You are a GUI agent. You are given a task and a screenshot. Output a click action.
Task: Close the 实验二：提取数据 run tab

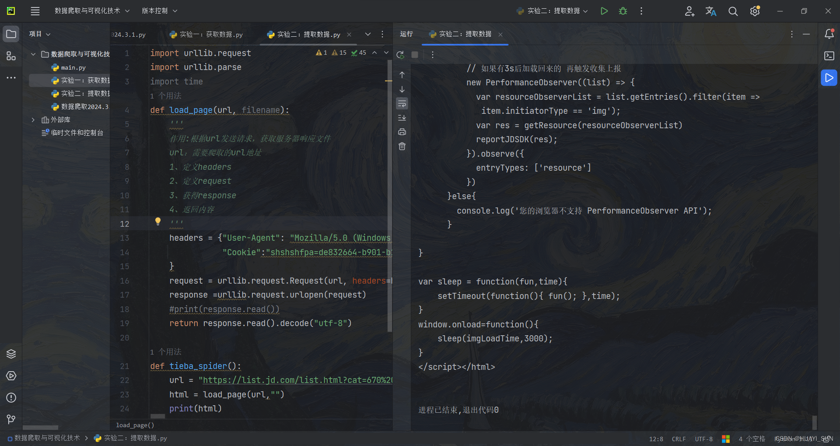[x=500, y=35]
